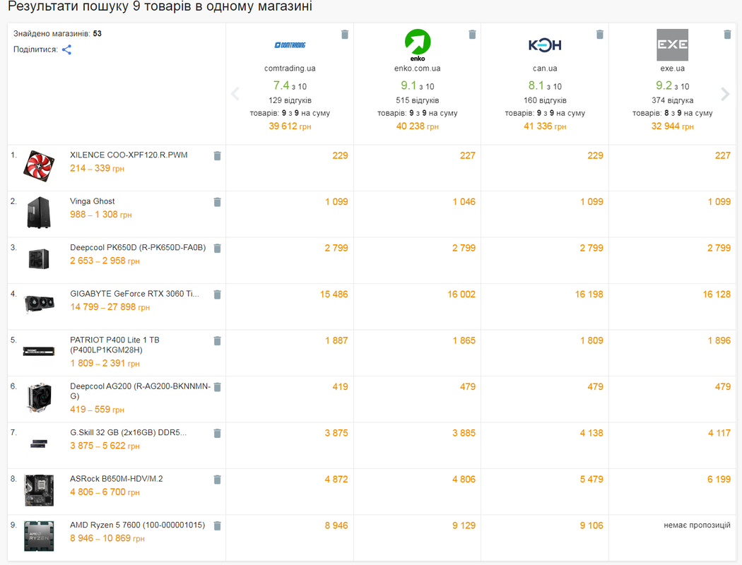The height and width of the screenshot is (565, 742).
Task: Select can.ua price 1 809 for PATRIOT P400
Action: click(592, 341)
